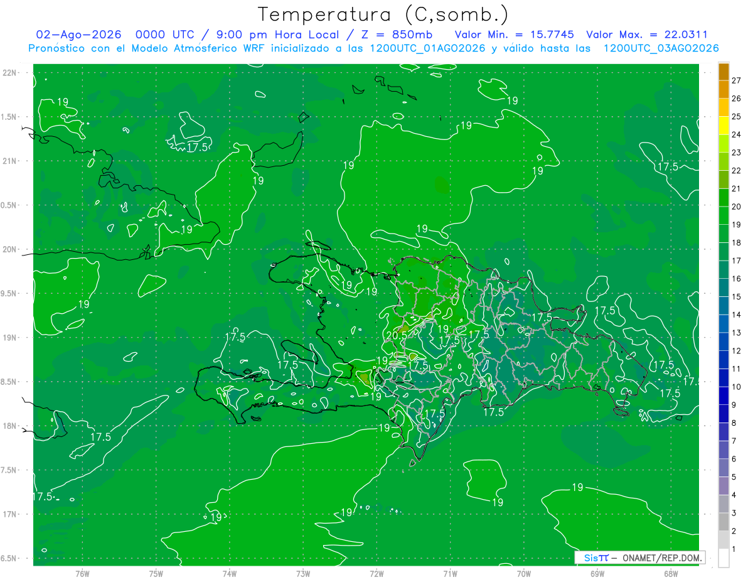Screen dimensions: 753x582
Task: Select the date "02-Ago-2026" in the header
Action: click(x=79, y=35)
